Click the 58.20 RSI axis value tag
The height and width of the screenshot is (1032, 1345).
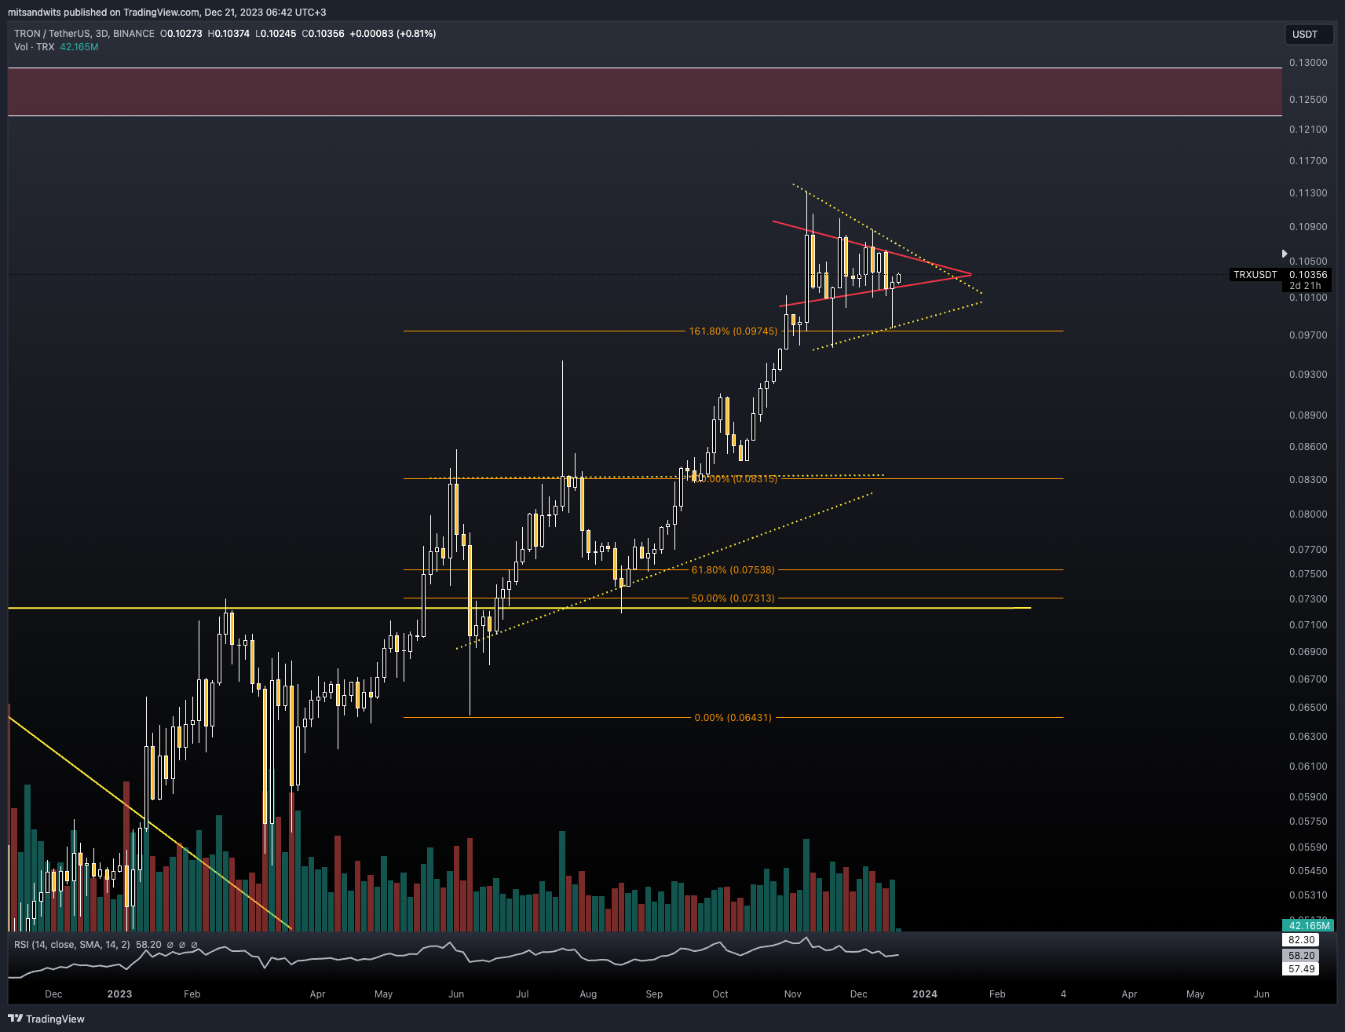tap(1301, 956)
